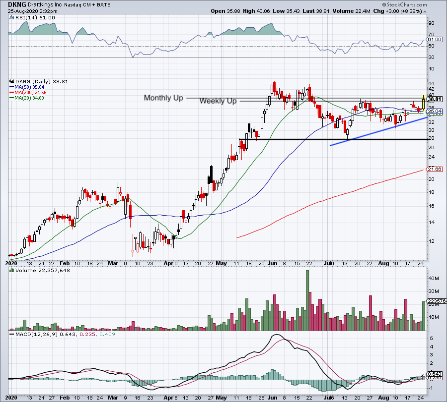This screenshot has width=447, height=402.
Task: Click the Nasdaq CM + BATS exchange label
Action: 87,5
